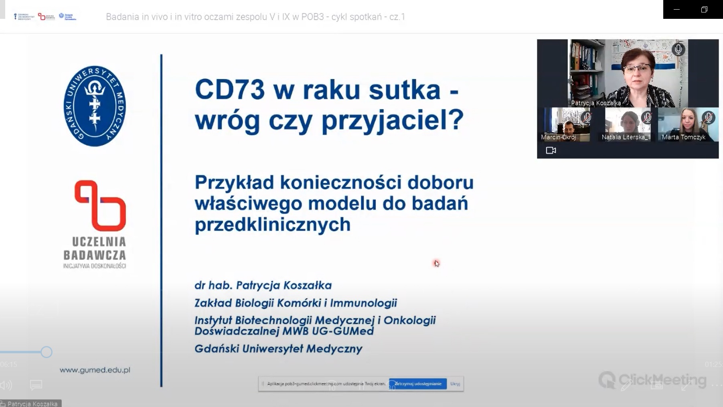Click Patrycja Koszałka's microphone icon
The height and width of the screenshot is (407, 723).
pyautogui.click(x=678, y=49)
